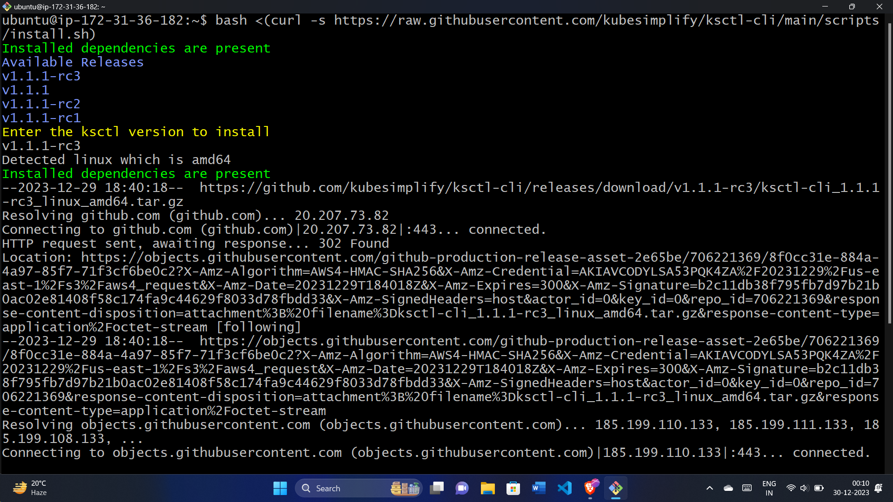893x502 pixels.
Task: Check the battery status tray icon
Action: (819, 488)
